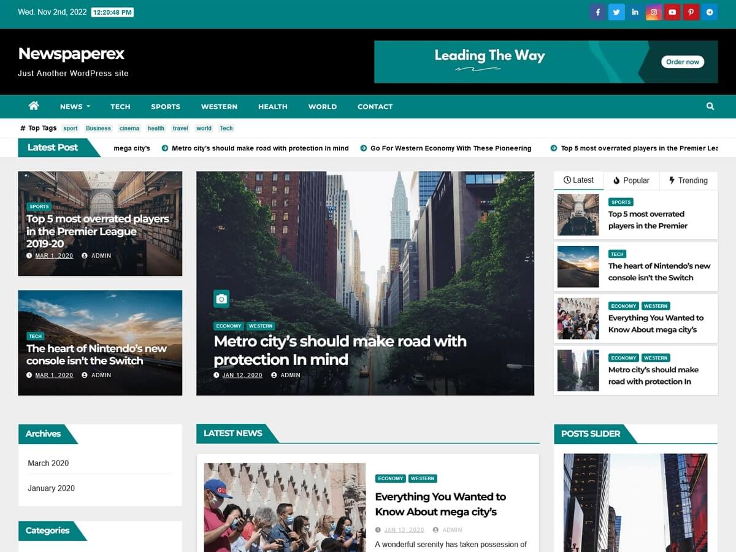Image resolution: width=736 pixels, height=552 pixels.
Task: Open the Trending tab
Action: 689,180
